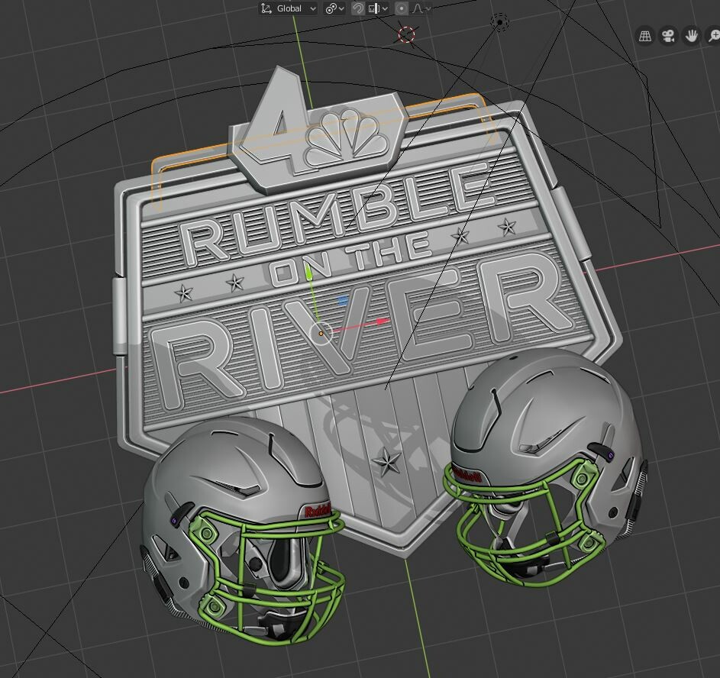720x678 pixels.
Task: Open the proportional editing falloff dropdown
Action: point(421,8)
